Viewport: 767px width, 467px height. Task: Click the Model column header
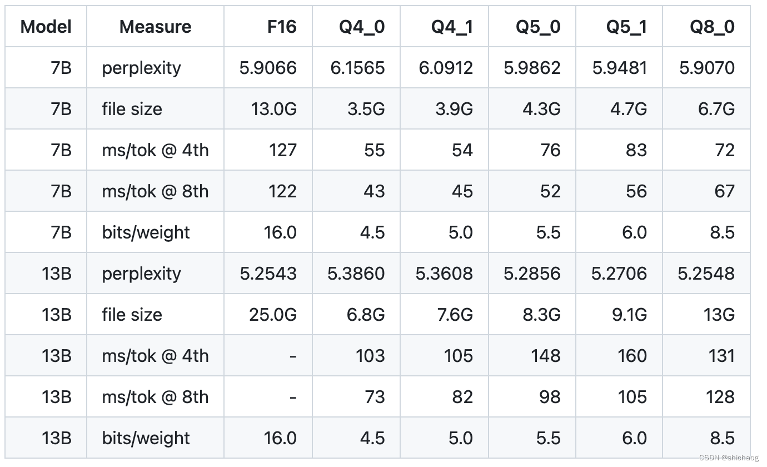(x=46, y=27)
